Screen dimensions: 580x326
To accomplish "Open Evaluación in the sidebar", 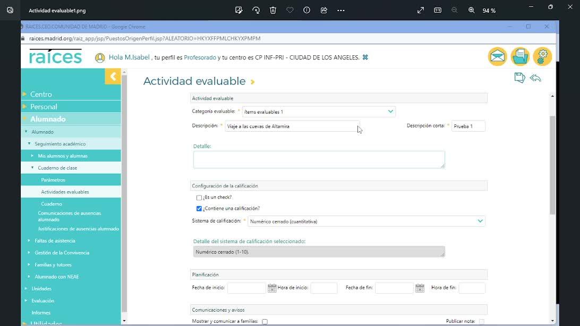I will (x=42, y=301).
